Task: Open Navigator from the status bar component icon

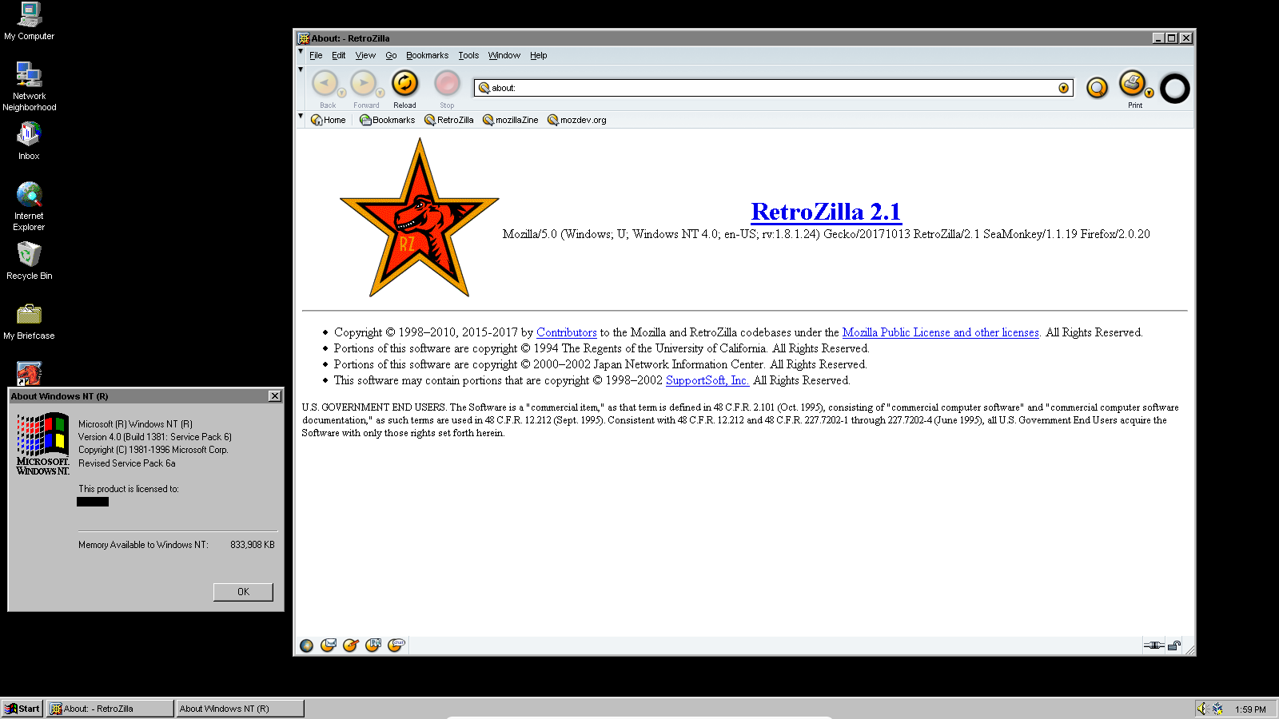Action: pos(306,646)
